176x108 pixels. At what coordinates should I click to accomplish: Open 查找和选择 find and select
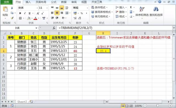[156, 12]
